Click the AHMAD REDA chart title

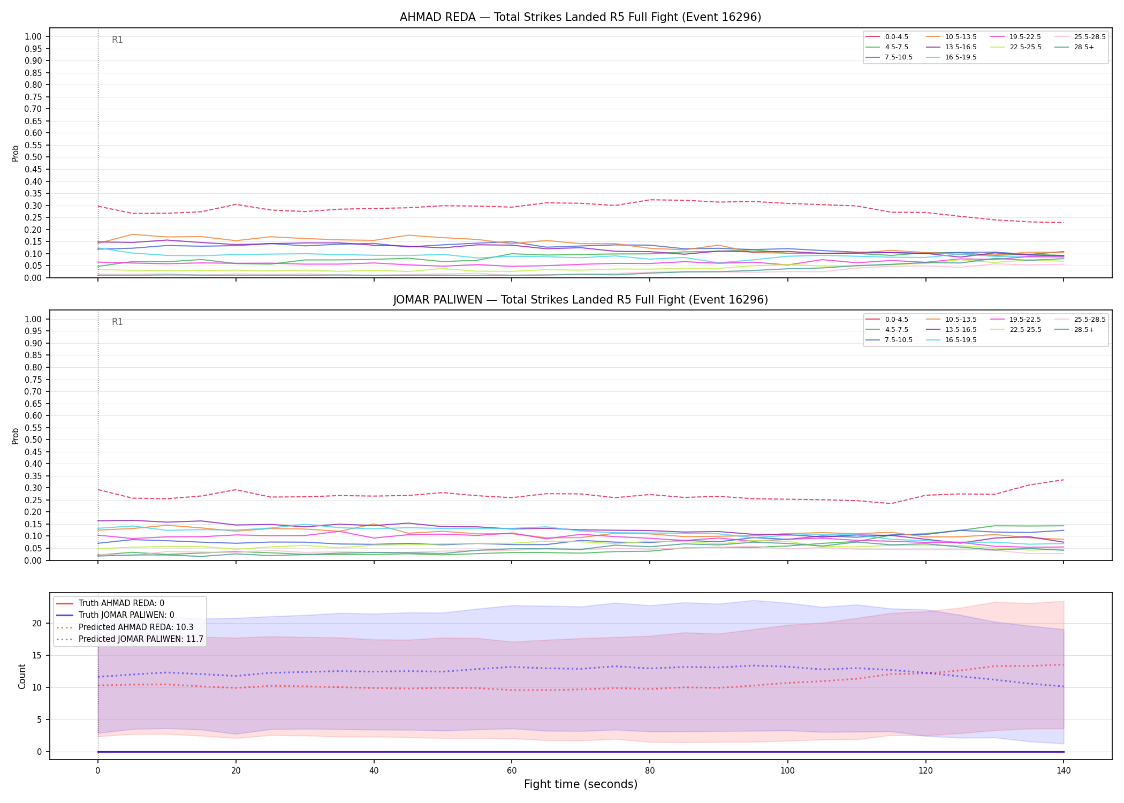[580, 17]
